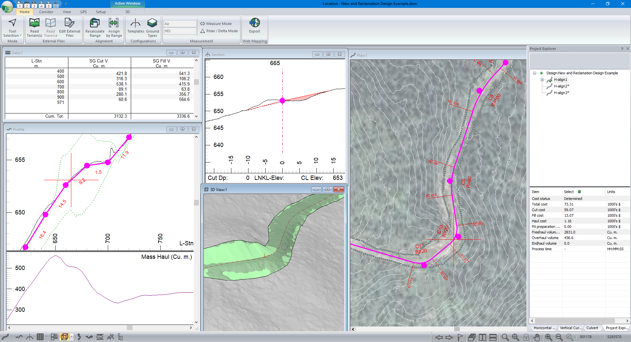This screenshot has width=631, height=342.
Task: Click the HD input field in Measurement group
Action: point(180,31)
